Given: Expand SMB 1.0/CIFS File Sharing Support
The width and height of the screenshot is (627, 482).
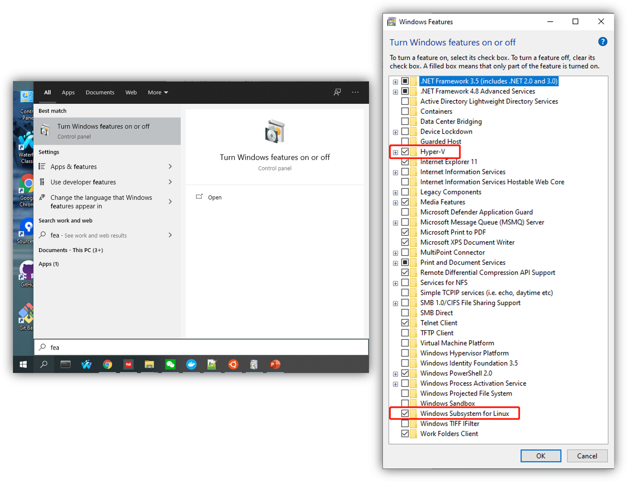Looking at the screenshot, I should pyautogui.click(x=395, y=304).
